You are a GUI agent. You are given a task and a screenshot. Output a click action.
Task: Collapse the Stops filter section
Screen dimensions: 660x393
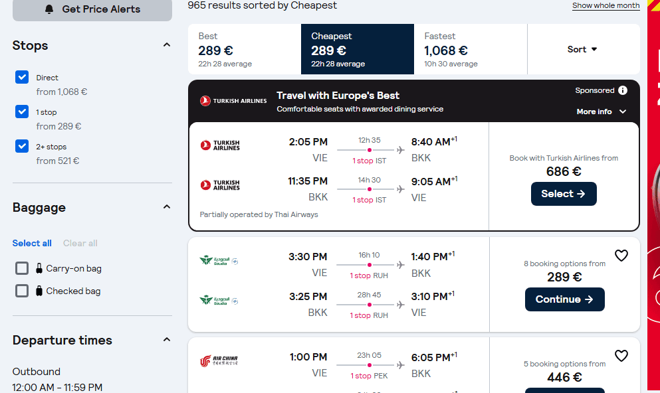pyautogui.click(x=167, y=45)
